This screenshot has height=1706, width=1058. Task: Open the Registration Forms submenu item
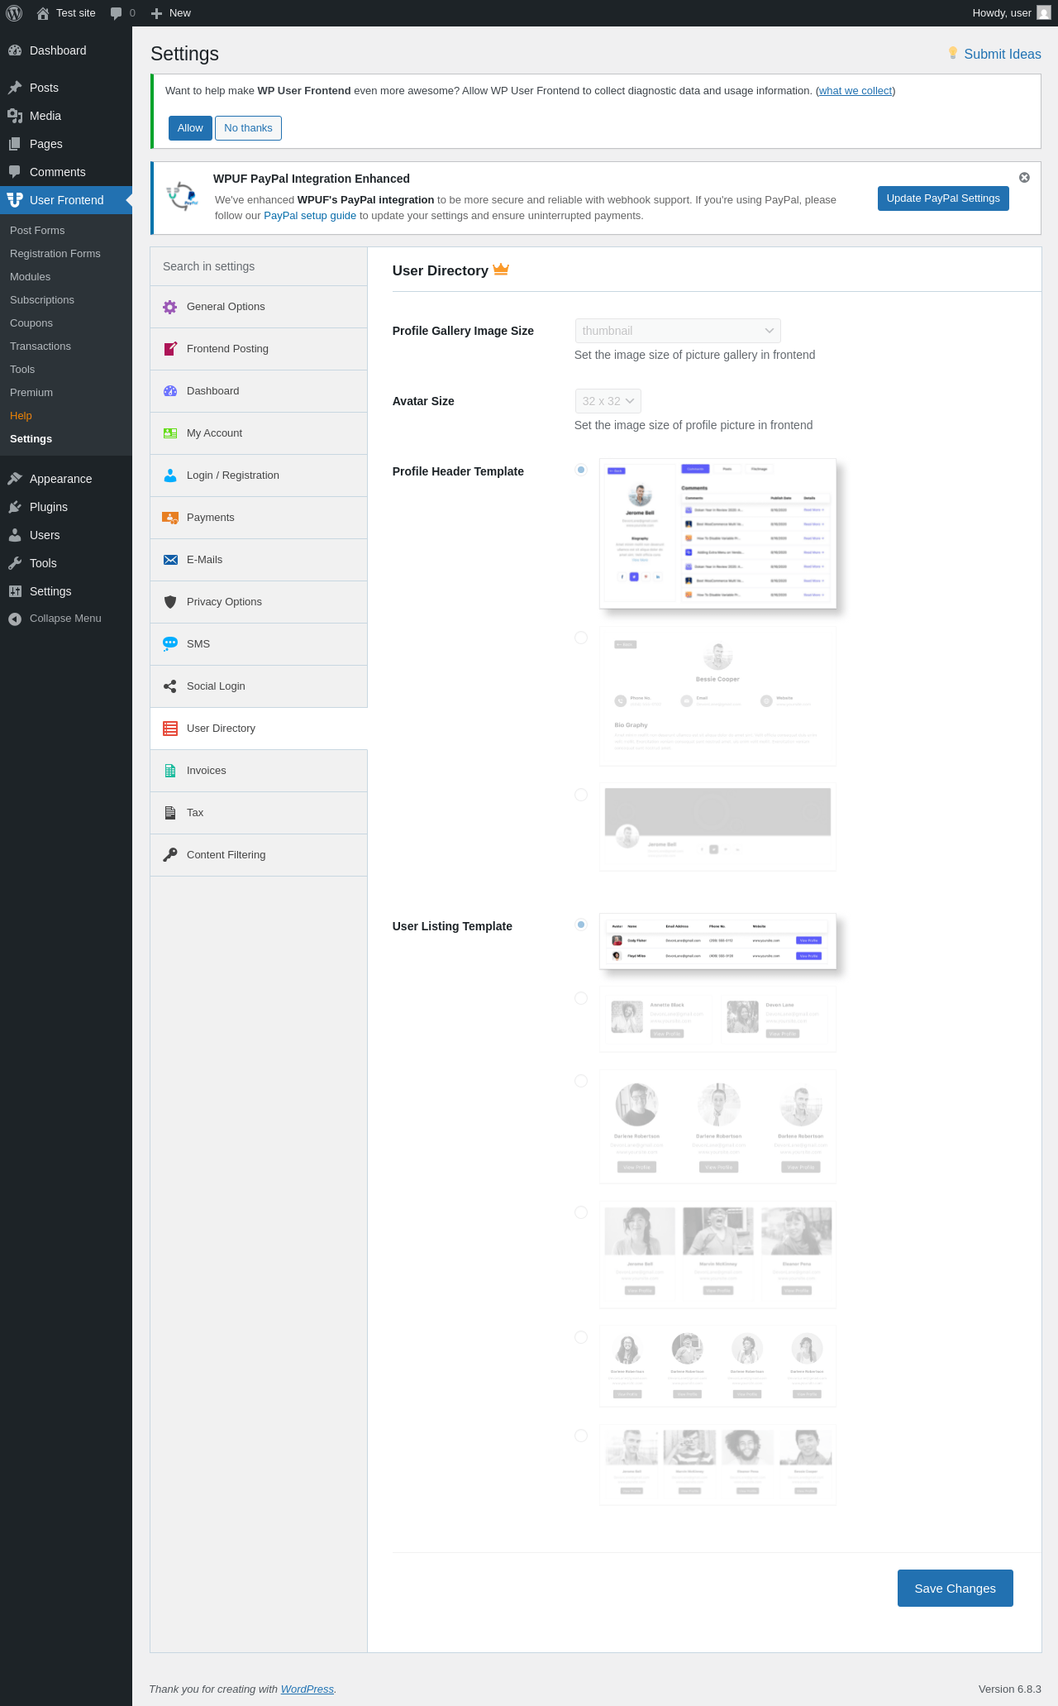pyautogui.click(x=55, y=254)
